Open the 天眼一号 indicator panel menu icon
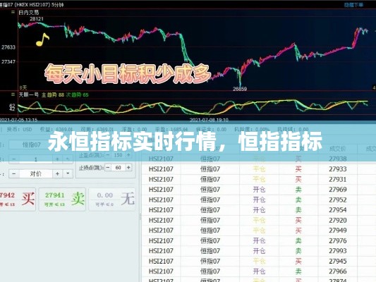The height and width of the screenshot is (282, 376). click(x=13, y=94)
